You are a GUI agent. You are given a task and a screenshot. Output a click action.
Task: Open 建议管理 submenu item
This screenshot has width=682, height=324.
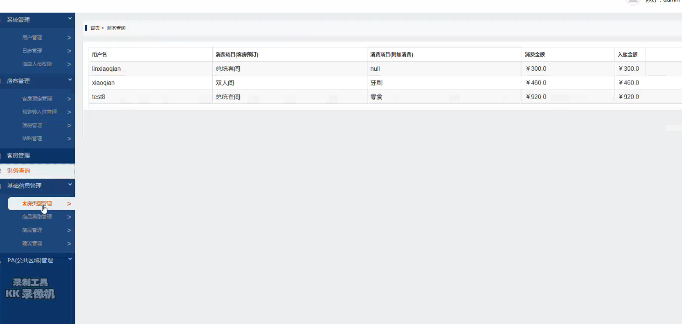[x=32, y=244]
